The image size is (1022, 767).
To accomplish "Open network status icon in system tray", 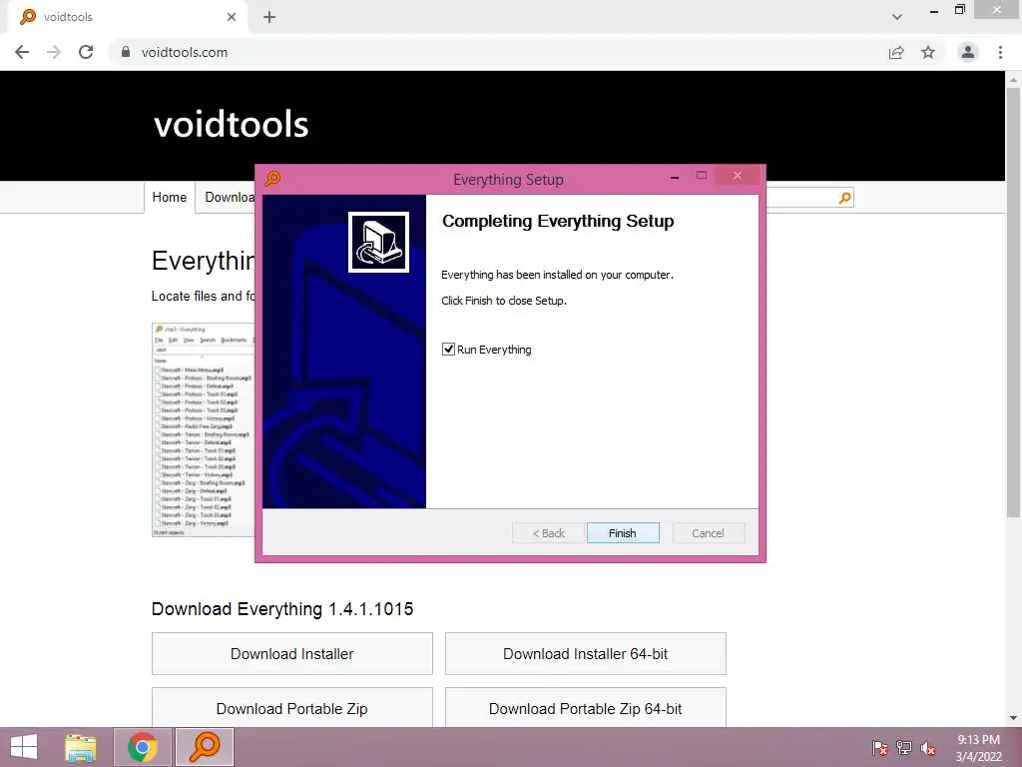I will (x=904, y=747).
